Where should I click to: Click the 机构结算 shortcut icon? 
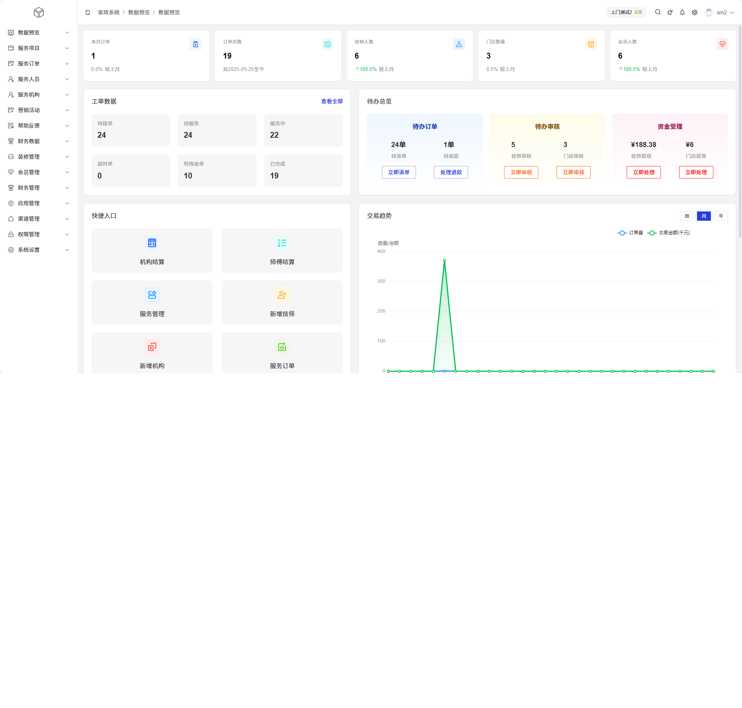152,243
